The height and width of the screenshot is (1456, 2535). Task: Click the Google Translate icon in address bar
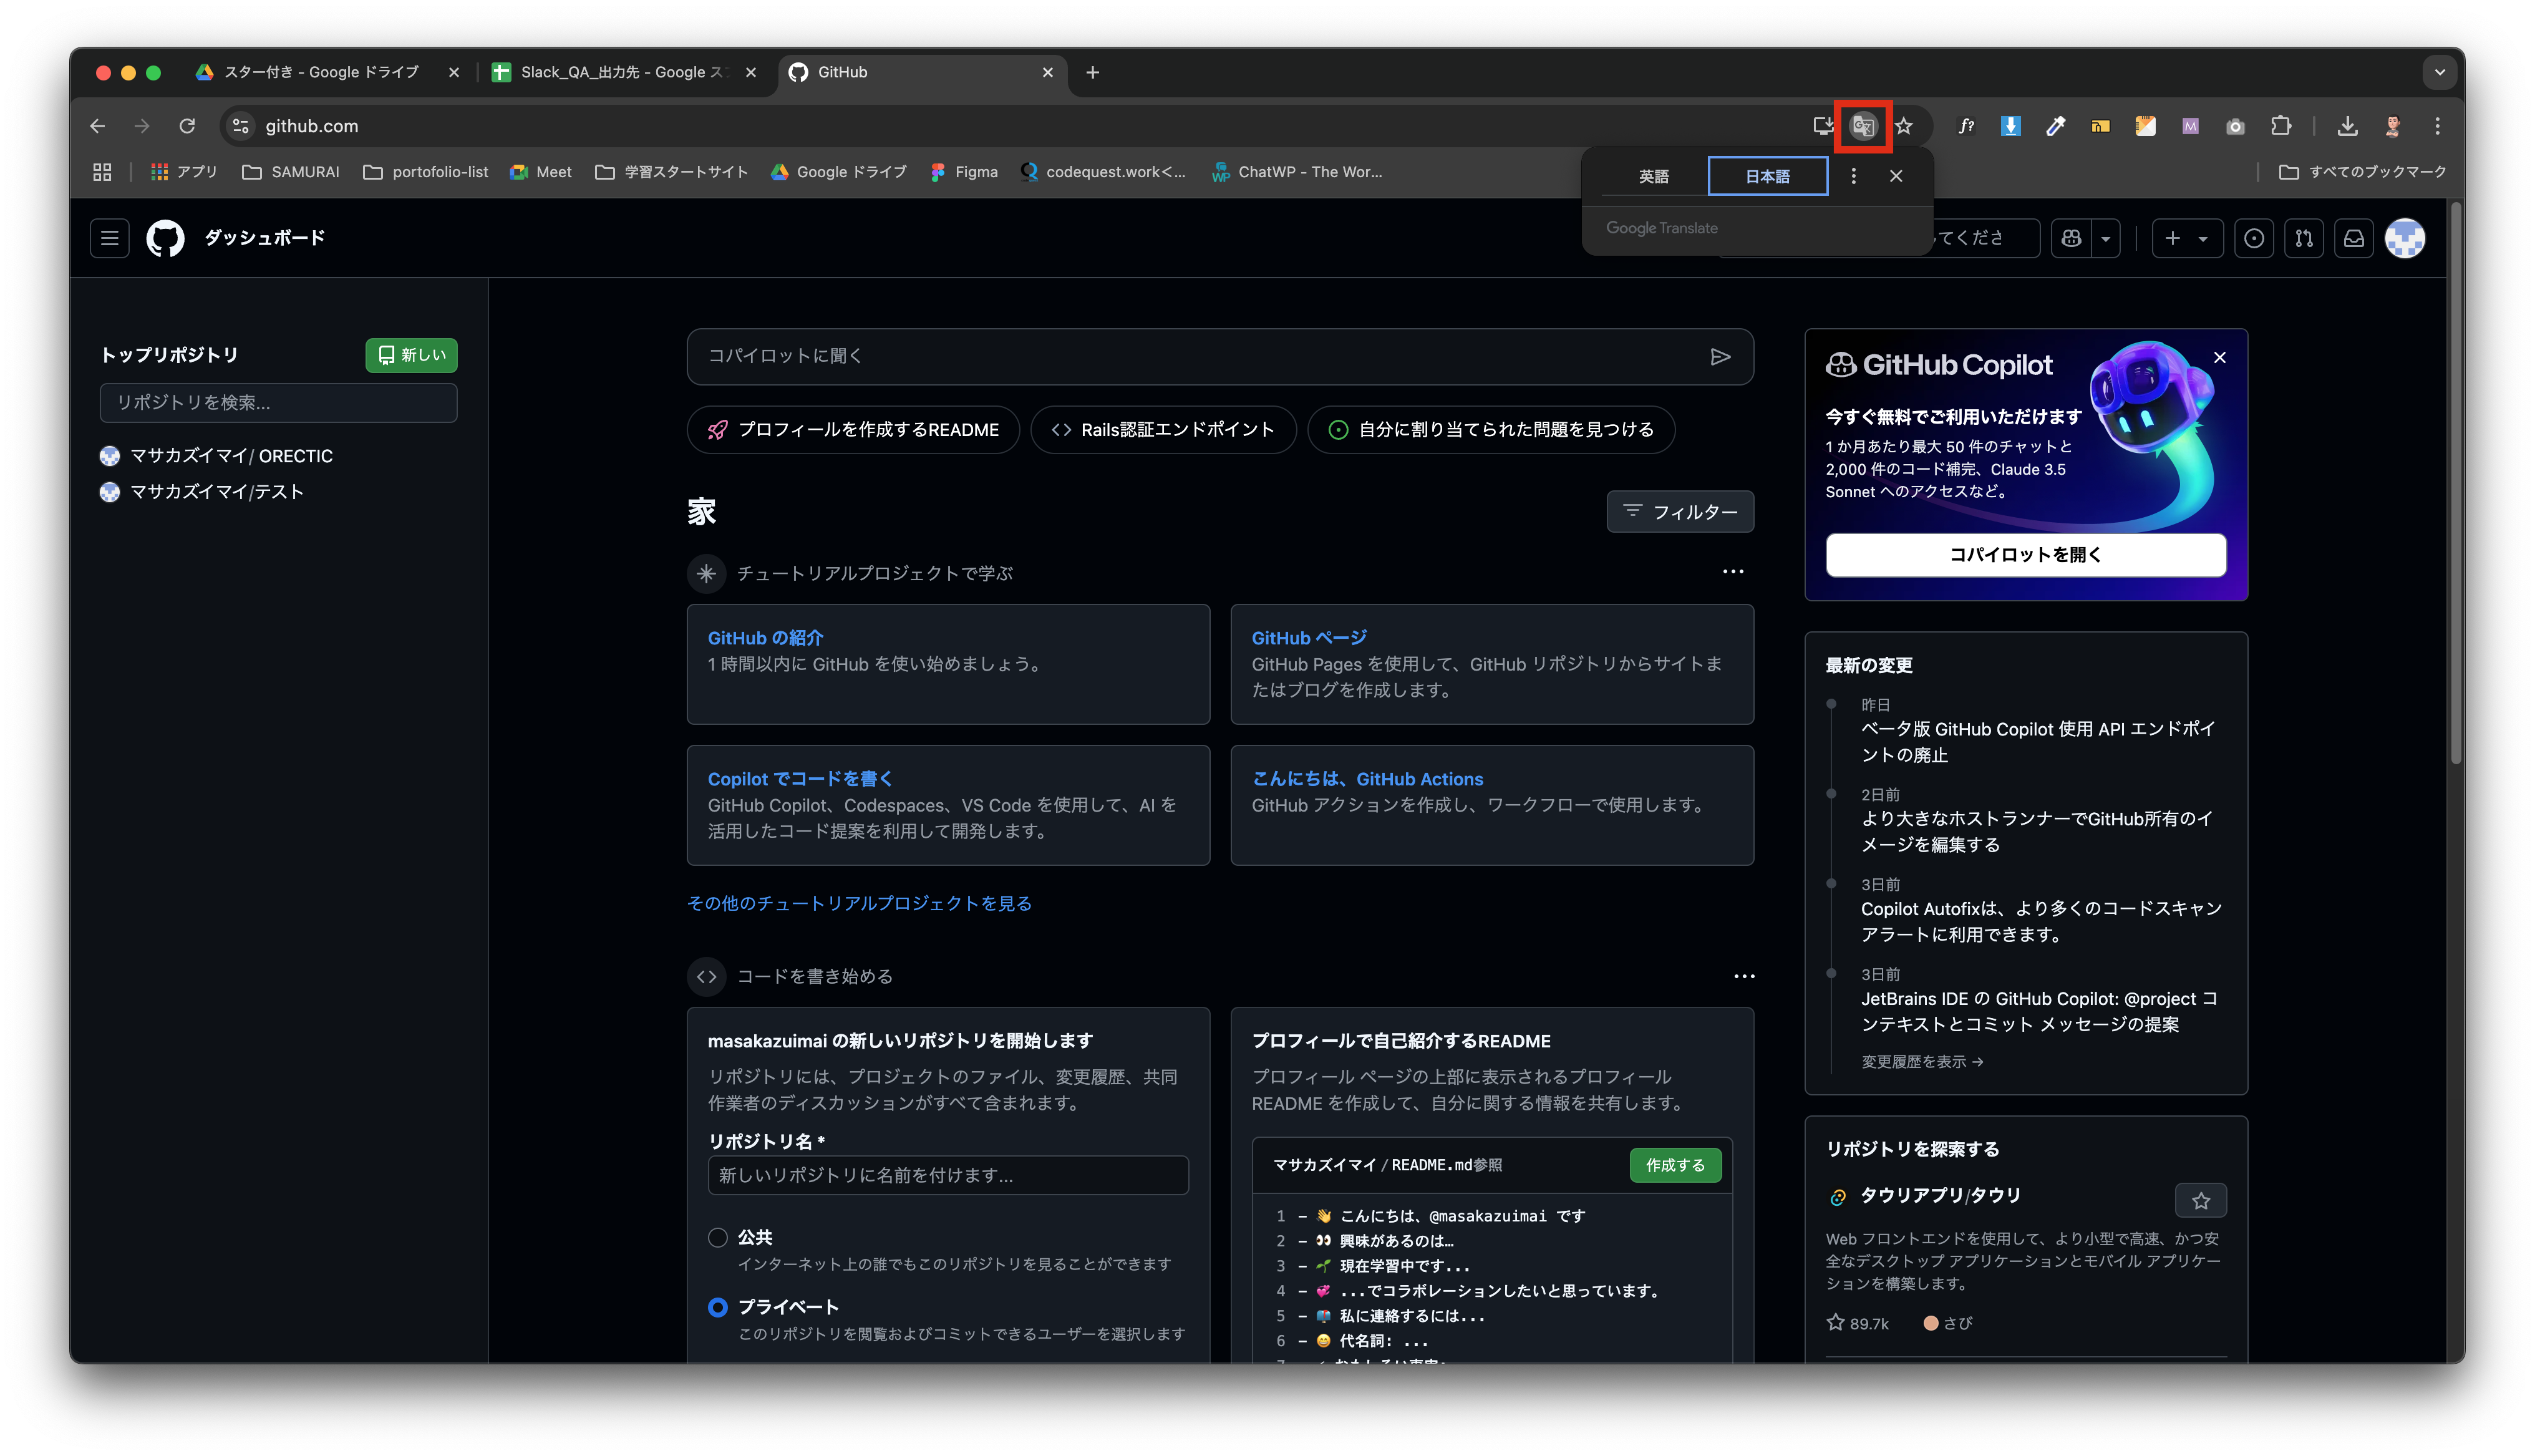(x=1863, y=126)
